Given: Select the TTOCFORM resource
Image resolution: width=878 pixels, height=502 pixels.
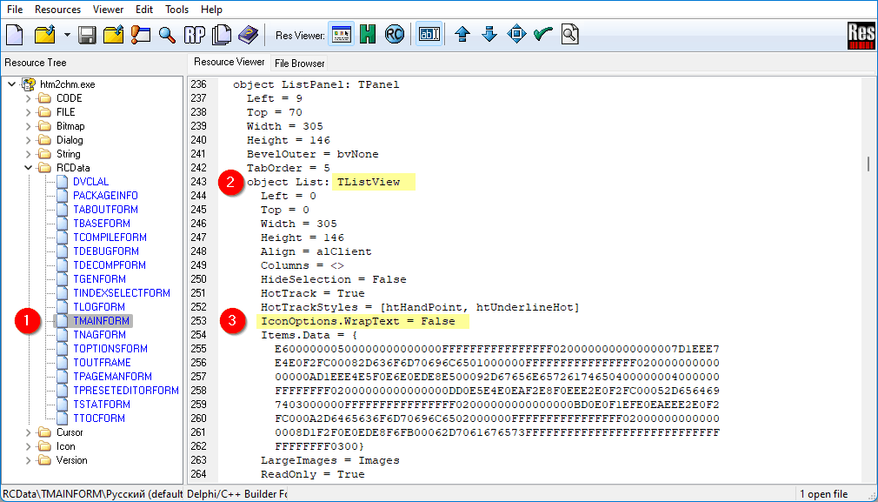Looking at the screenshot, I should pos(99,418).
